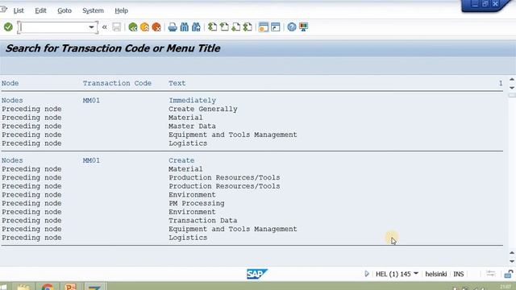Click the Immediately node text
Viewport: 516px width, 290px height.
pos(193,100)
